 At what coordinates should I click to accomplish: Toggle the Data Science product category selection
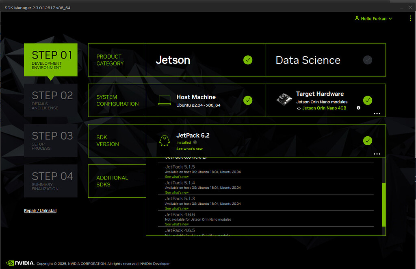point(367,60)
